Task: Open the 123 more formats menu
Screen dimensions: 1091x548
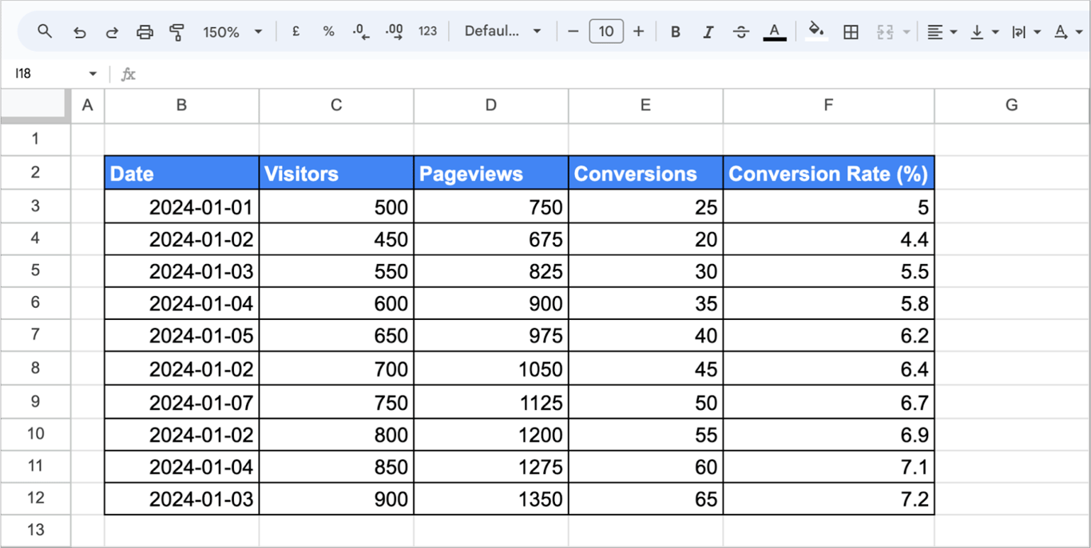Action: pos(427,31)
